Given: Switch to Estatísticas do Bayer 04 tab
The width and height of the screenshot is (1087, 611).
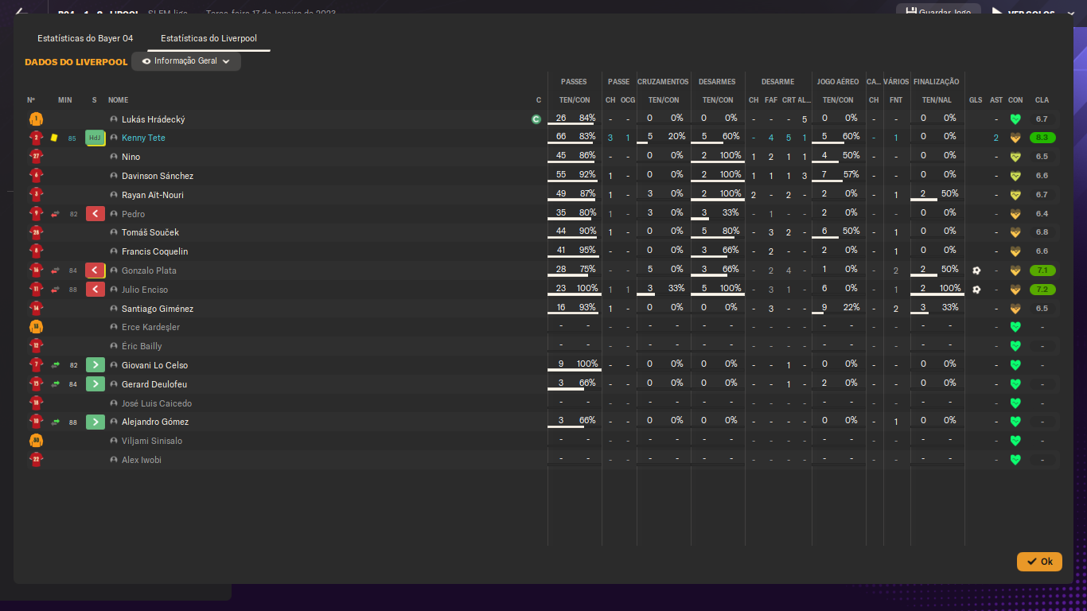Looking at the screenshot, I should [85, 38].
